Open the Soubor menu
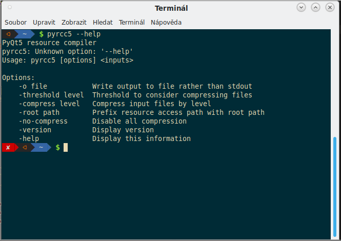Viewport: 341px width, 241px height. pos(16,23)
